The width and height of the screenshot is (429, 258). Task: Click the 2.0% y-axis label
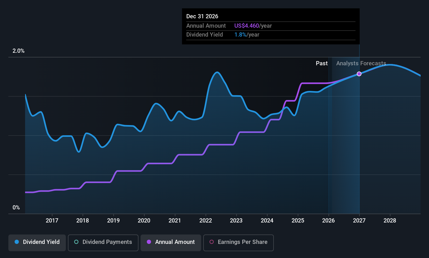coord(19,51)
